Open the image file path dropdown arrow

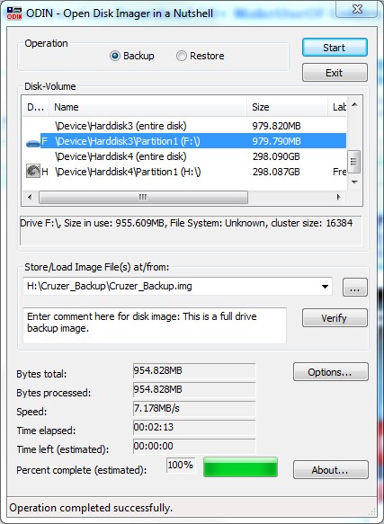click(325, 287)
